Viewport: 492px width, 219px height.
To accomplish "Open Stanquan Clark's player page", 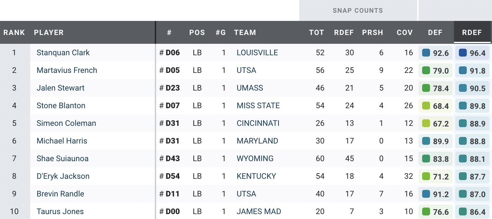I will click(63, 53).
